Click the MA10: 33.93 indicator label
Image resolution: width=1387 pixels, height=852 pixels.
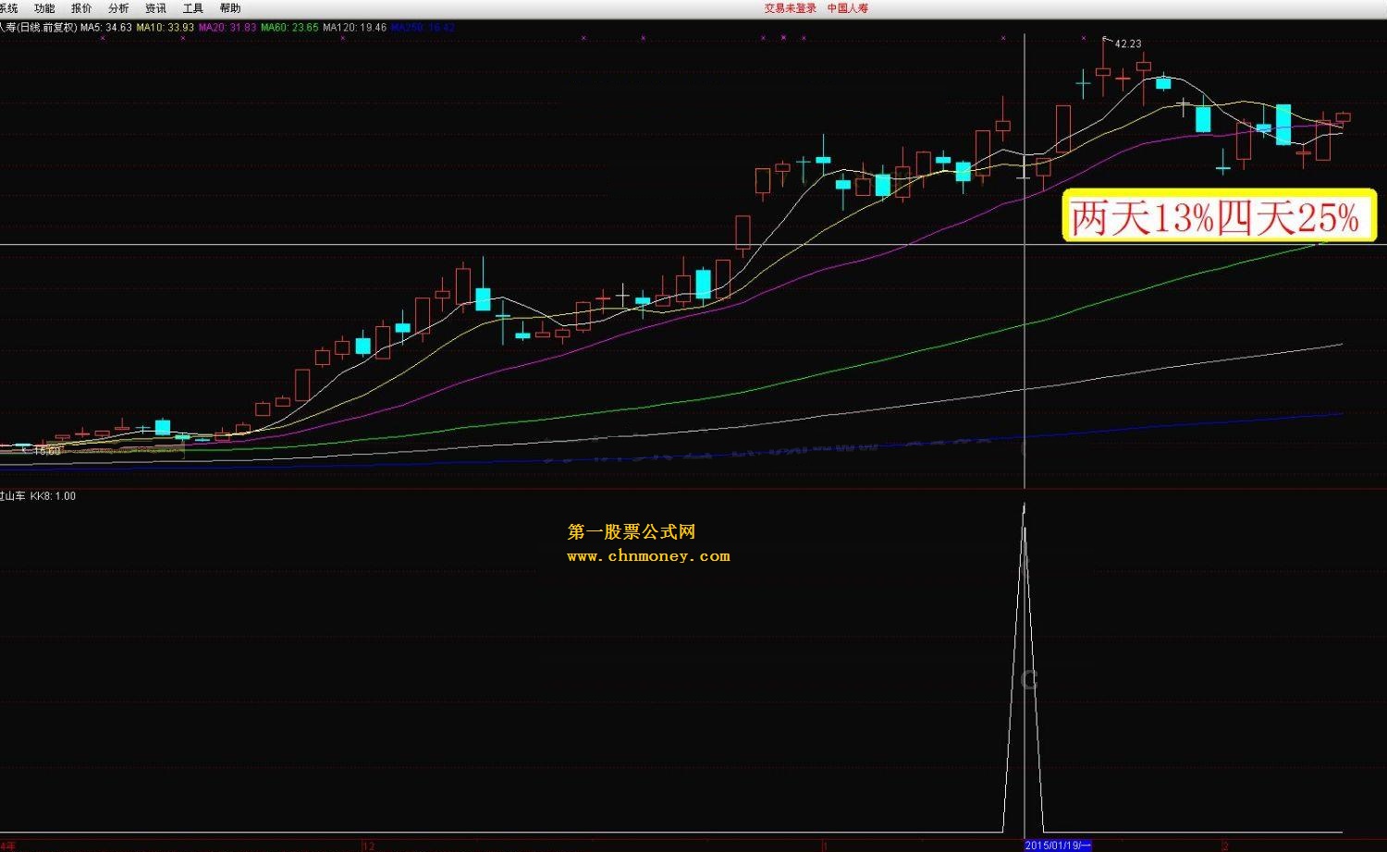[166, 28]
